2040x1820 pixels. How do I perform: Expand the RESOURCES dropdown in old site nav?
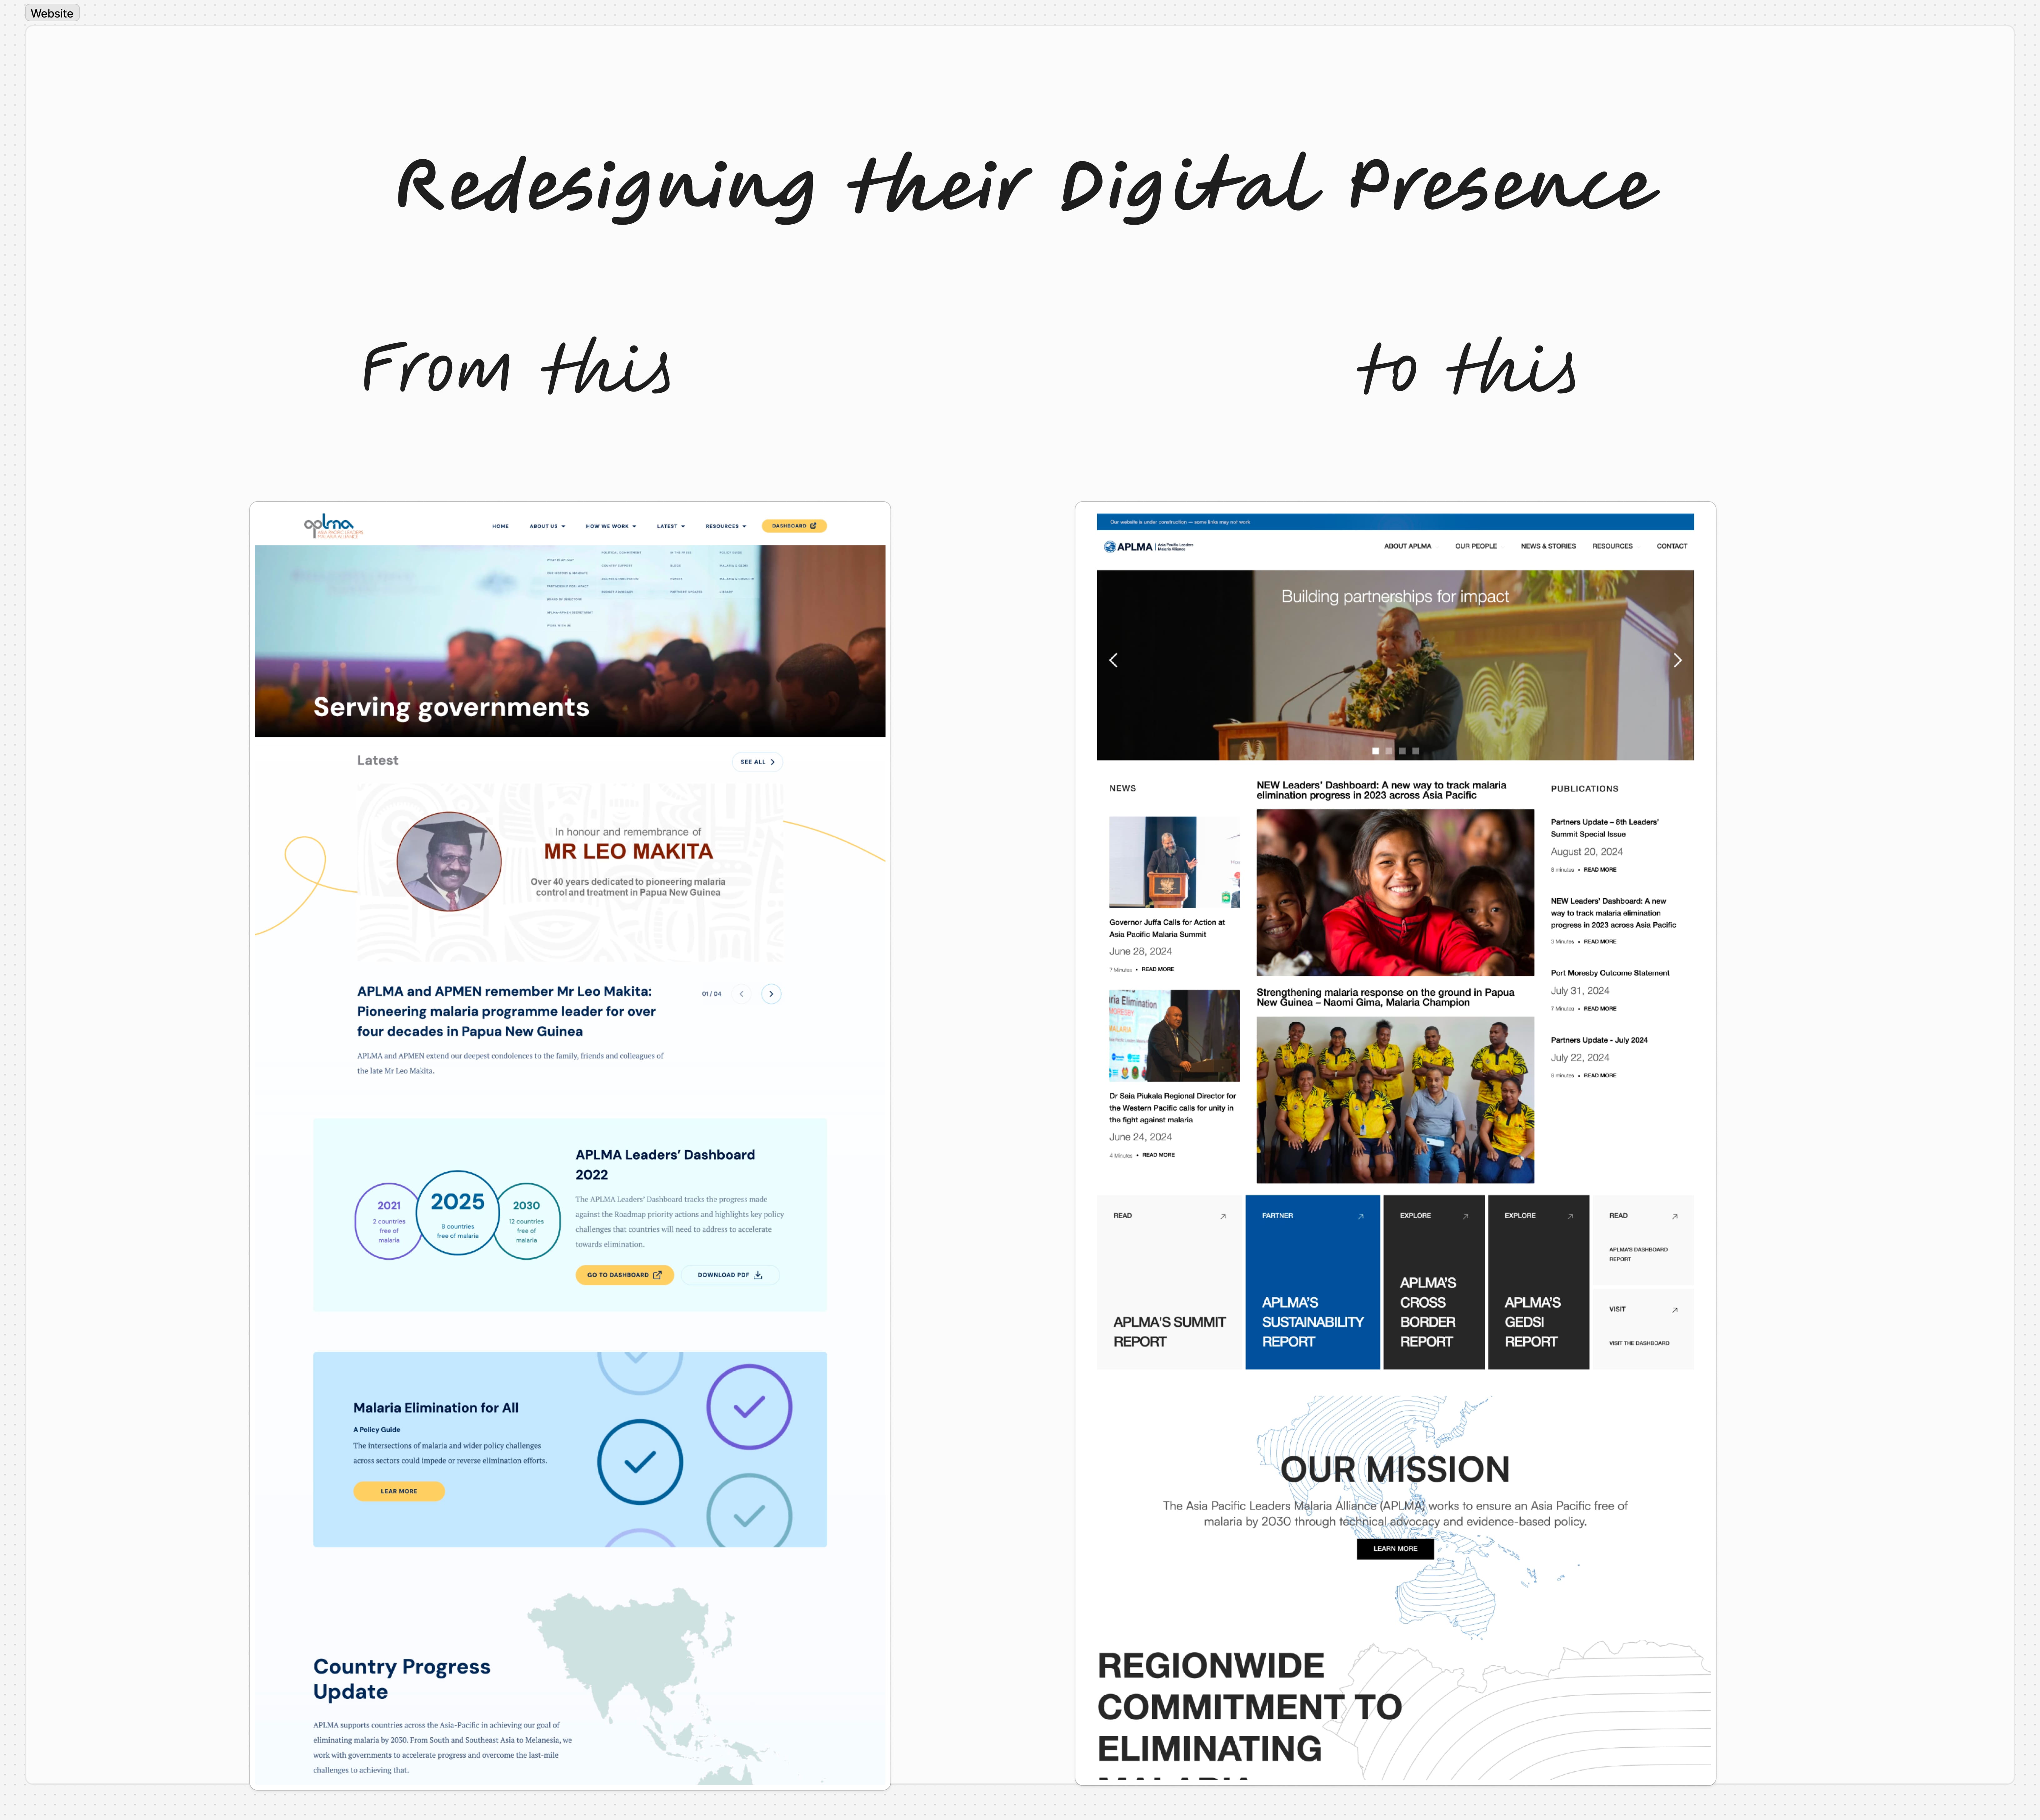coord(726,526)
